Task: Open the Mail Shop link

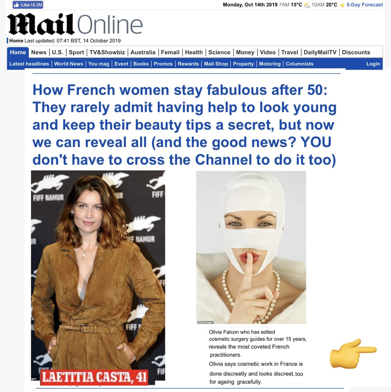Action: pyautogui.click(x=216, y=64)
